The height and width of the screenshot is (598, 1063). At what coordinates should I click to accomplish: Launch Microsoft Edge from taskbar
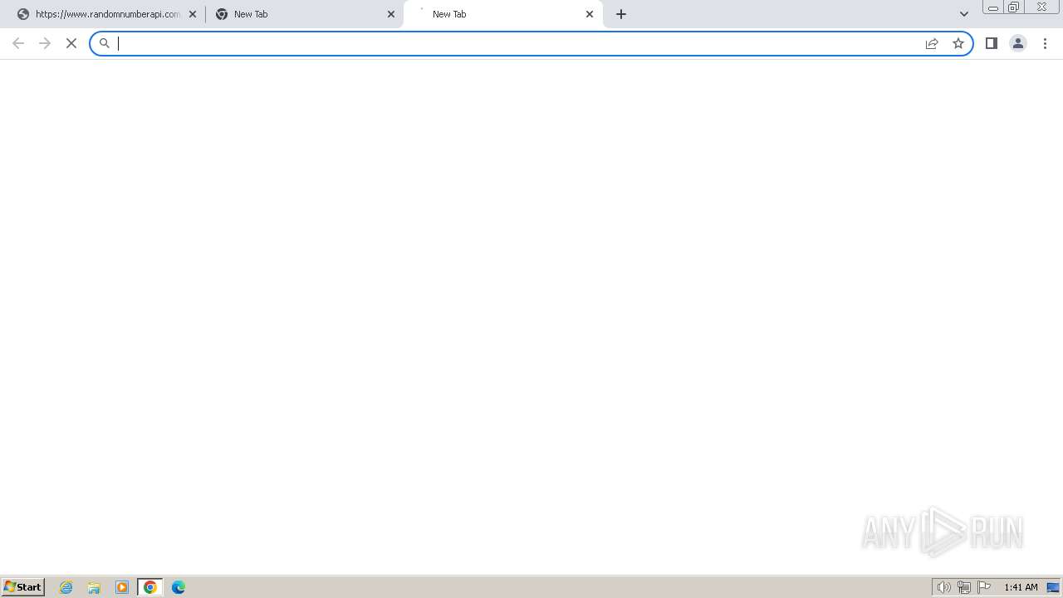coord(179,587)
